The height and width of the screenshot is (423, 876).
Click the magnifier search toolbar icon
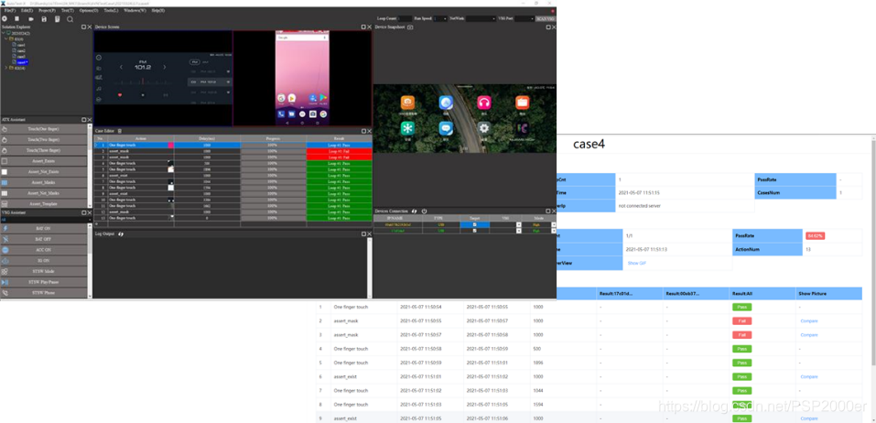pos(70,19)
